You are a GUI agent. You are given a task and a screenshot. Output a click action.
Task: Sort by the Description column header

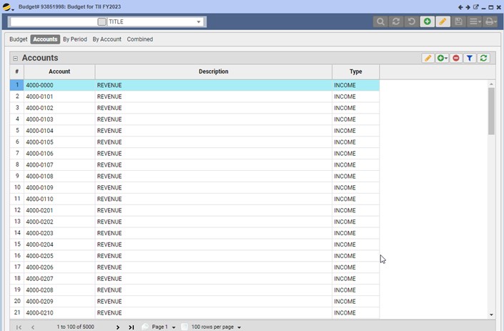[x=213, y=71]
